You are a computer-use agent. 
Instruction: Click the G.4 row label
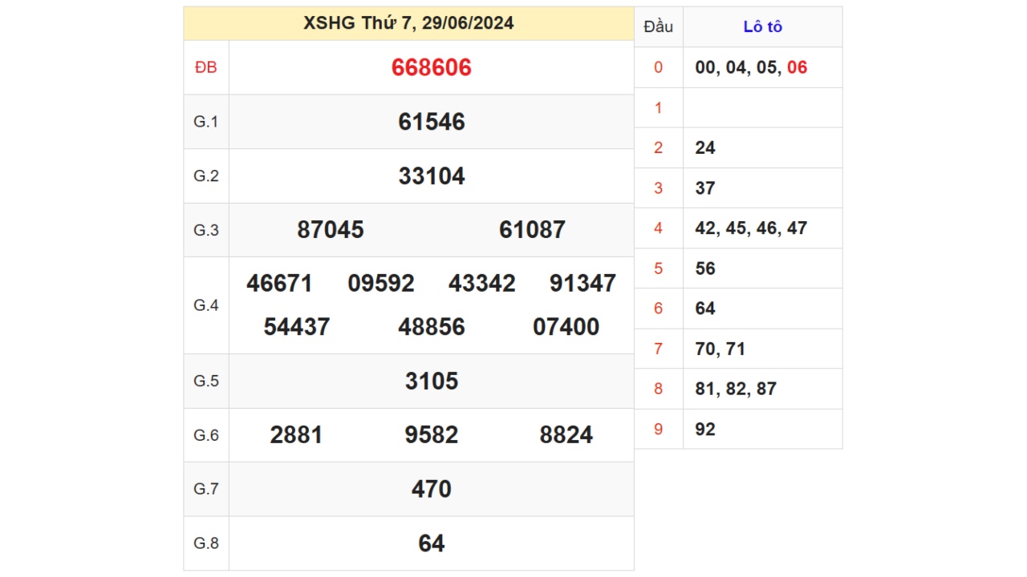206,305
